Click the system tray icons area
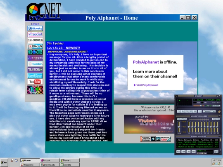 pos(216,164)
